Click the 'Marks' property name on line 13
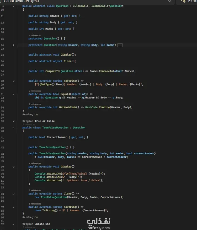This screenshot has height=230, width=197. pyautogui.click(x=49, y=29)
